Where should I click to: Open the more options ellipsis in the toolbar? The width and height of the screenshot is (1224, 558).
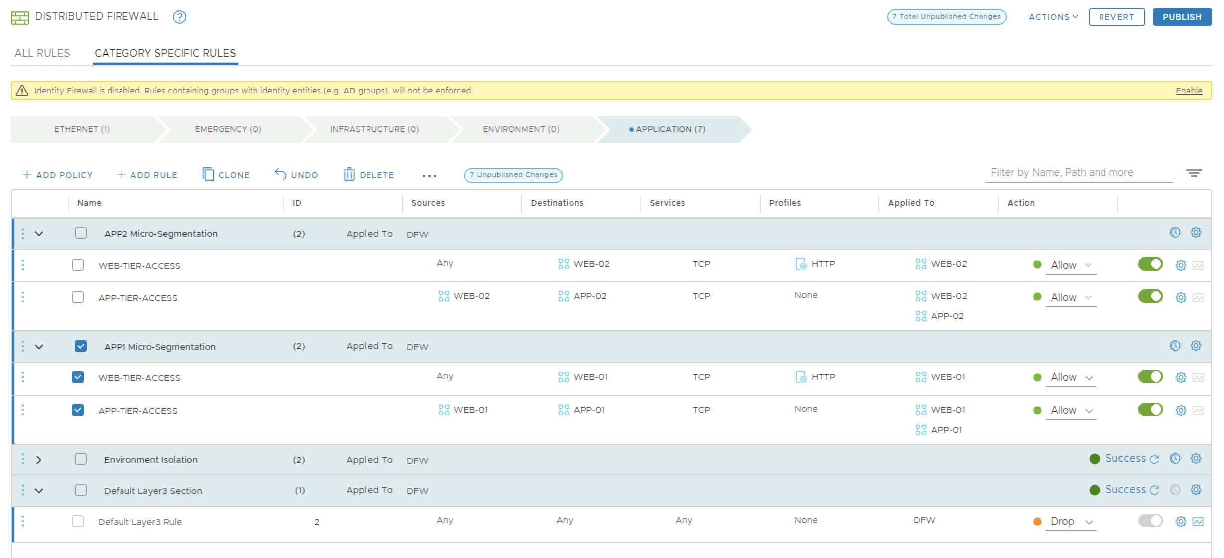[x=429, y=176]
